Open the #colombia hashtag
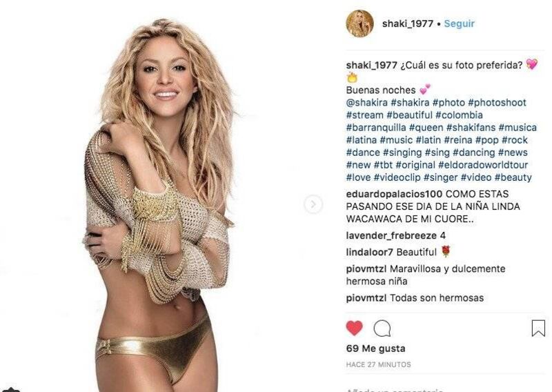The image size is (552, 392). click(x=459, y=115)
